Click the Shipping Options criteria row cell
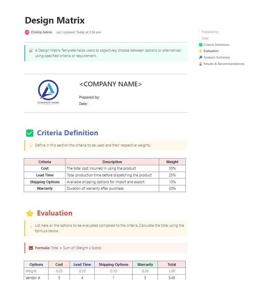The width and height of the screenshot is (260, 291). 45,182
